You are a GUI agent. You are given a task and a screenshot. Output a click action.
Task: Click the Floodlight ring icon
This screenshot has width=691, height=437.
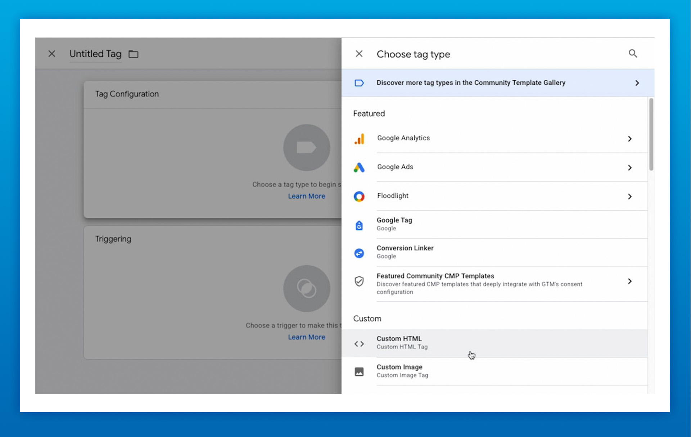tap(359, 196)
